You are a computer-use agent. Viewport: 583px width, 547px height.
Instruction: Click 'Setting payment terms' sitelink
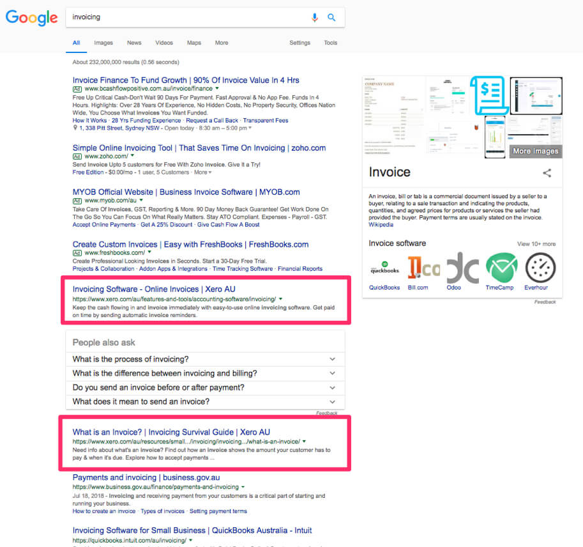tap(218, 511)
